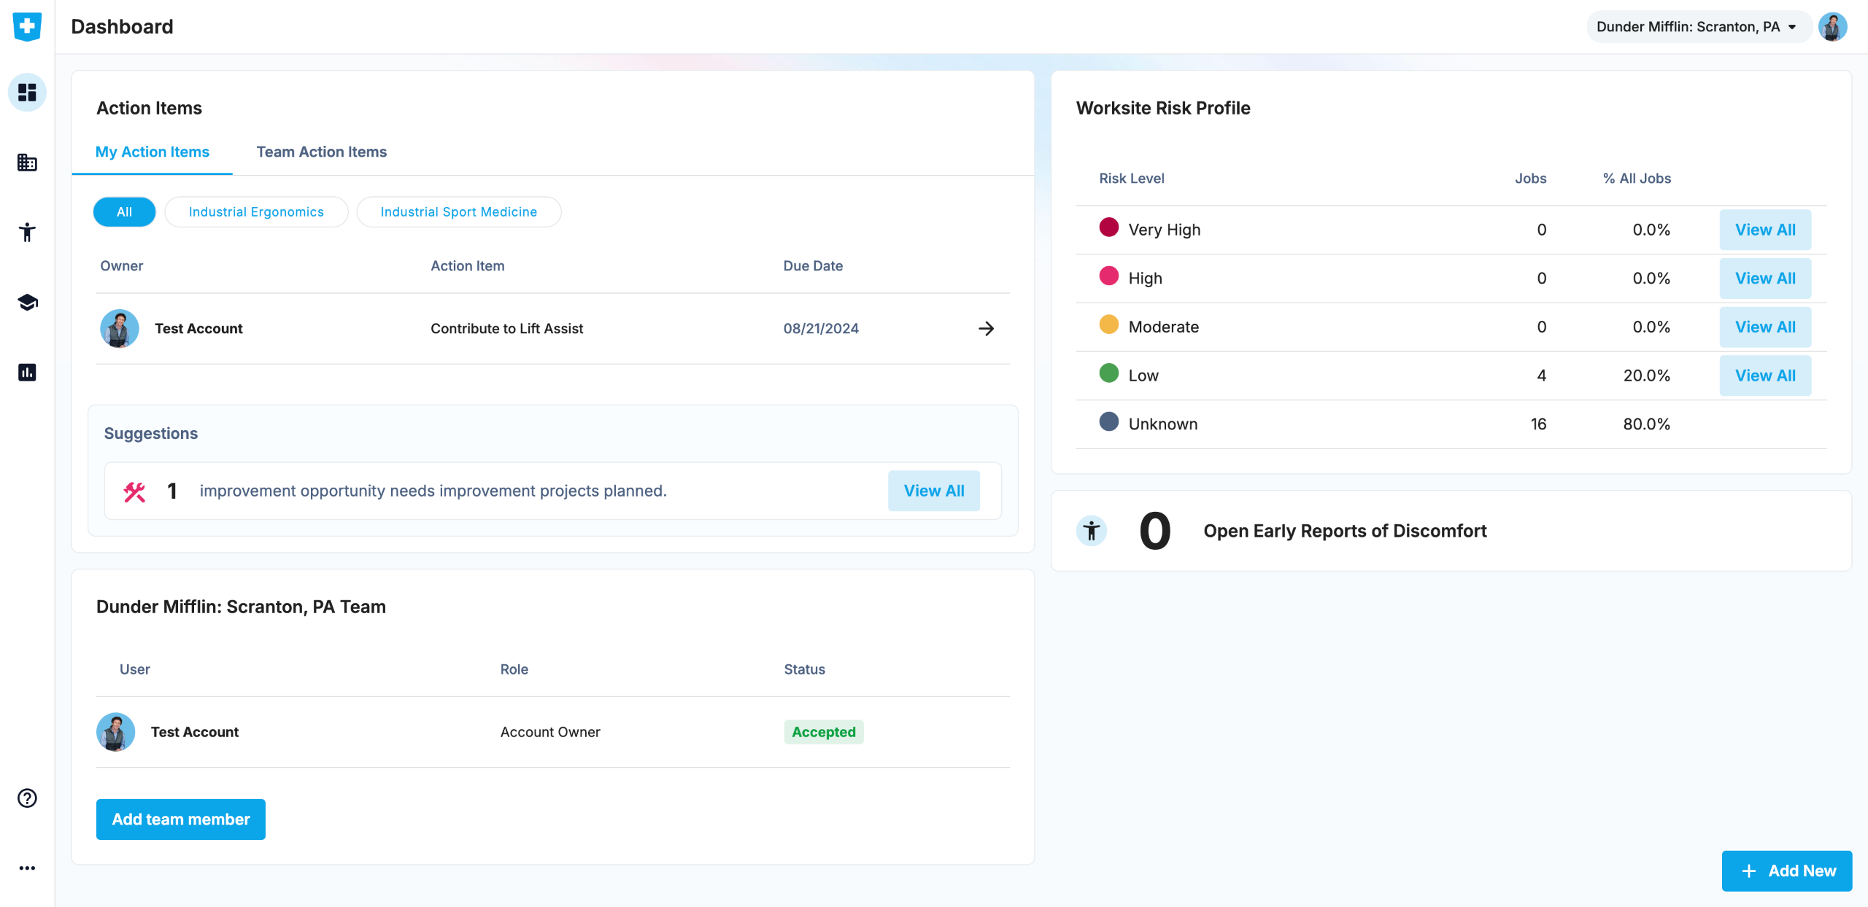The width and height of the screenshot is (1868, 907).
Task: Select the graduation cap training icon
Action: pyautogui.click(x=27, y=303)
